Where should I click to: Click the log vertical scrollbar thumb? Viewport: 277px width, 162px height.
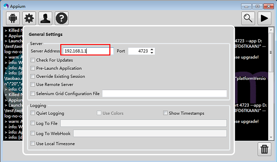(271, 52)
